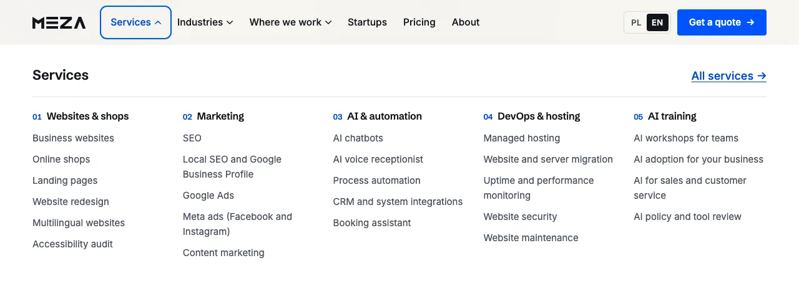The height and width of the screenshot is (281, 799).
Task: Open Website and server migration
Action: coord(548,160)
